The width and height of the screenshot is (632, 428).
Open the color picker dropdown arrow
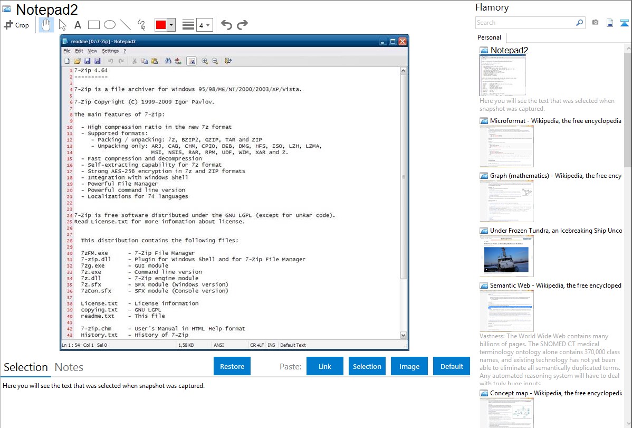tap(171, 25)
